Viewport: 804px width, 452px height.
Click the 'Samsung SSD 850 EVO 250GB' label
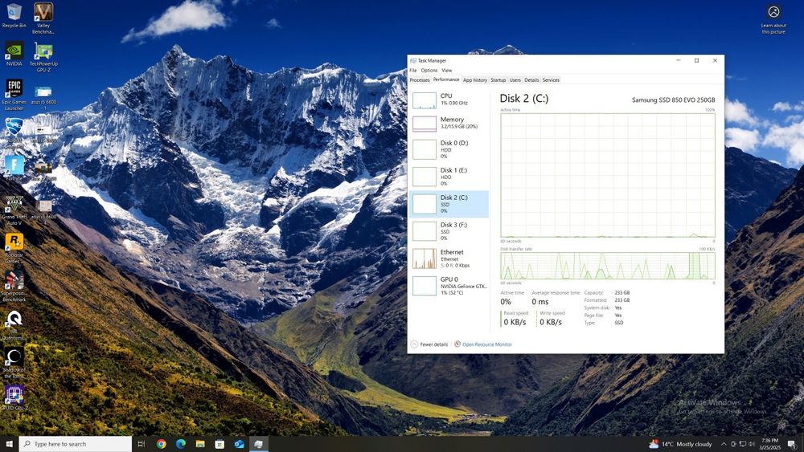click(x=673, y=100)
